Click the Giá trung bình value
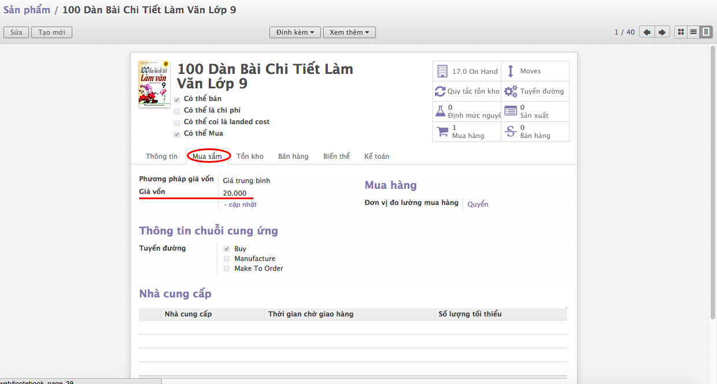Image resolution: width=717 pixels, height=384 pixels. 246,181
